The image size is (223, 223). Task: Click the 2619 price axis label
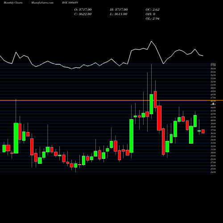click(213, 166)
